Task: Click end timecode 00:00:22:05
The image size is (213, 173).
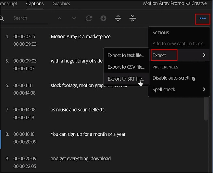Action: pos(25,166)
